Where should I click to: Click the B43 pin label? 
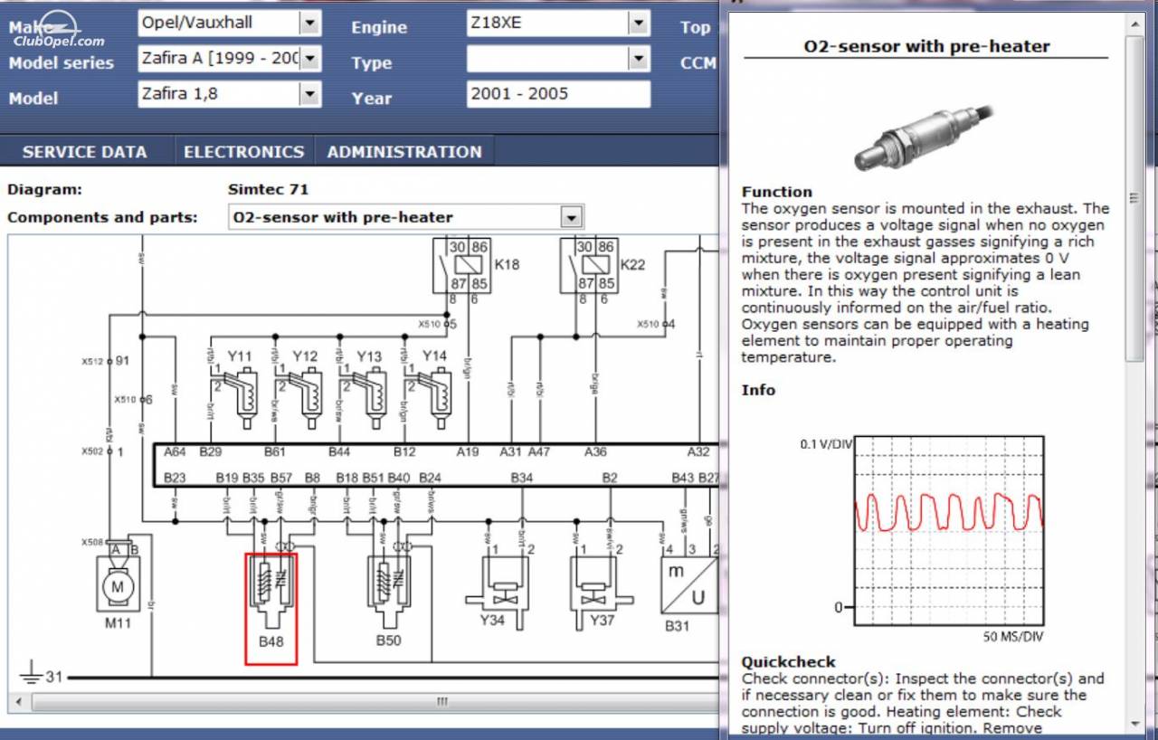[682, 477]
